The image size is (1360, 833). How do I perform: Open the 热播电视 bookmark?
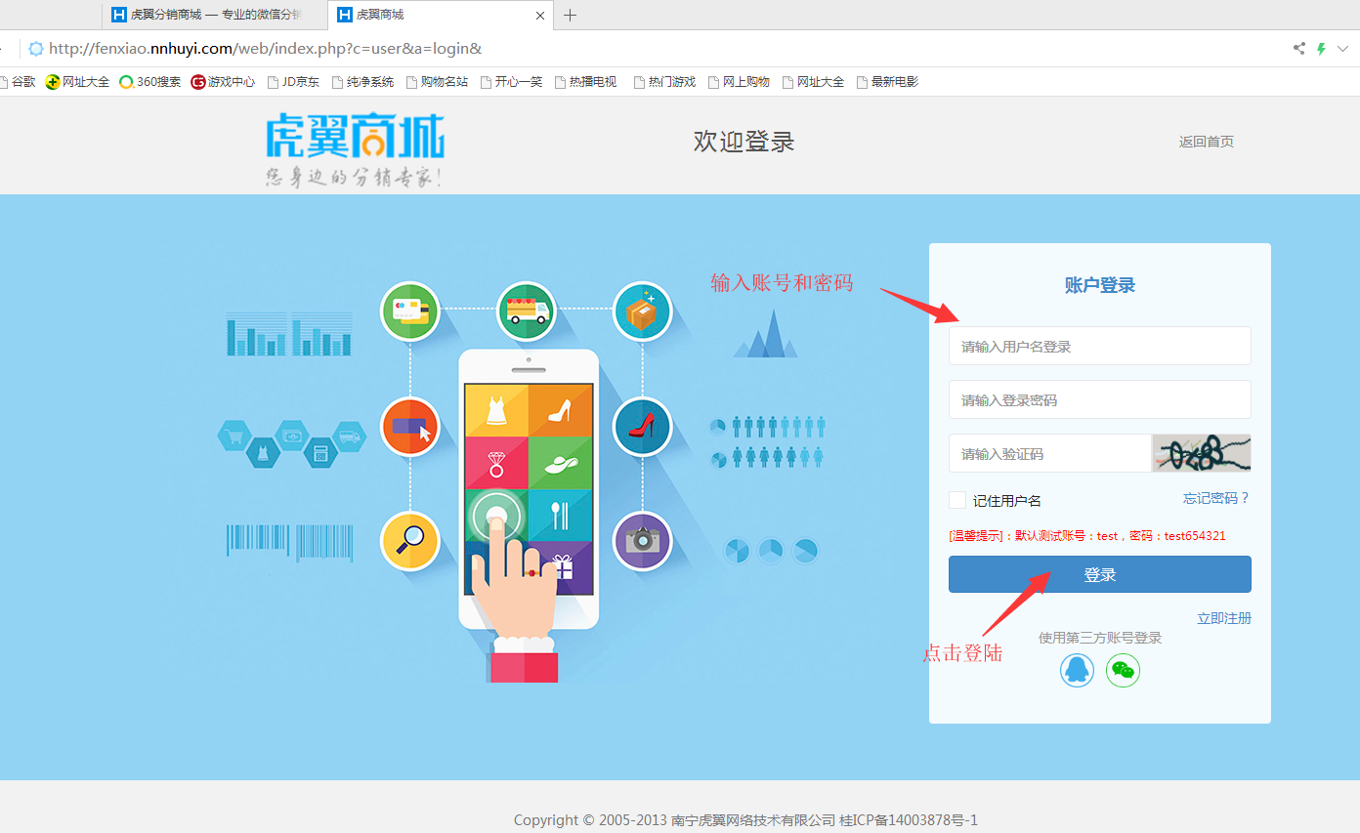pyautogui.click(x=586, y=82)
